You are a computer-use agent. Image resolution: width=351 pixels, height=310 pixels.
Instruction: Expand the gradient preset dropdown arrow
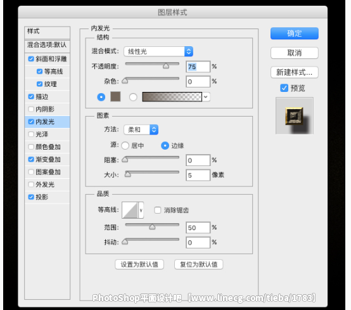206,97
